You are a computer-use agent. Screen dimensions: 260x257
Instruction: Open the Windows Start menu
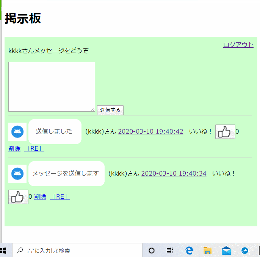(3, 251)
